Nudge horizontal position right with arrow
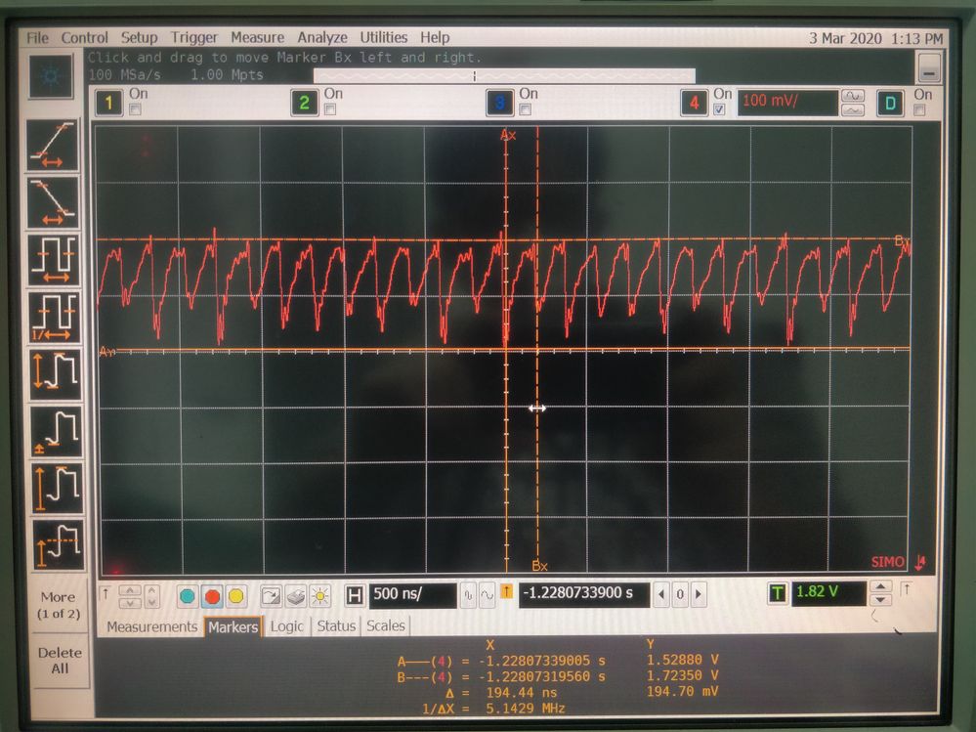Screen dimensions: 976x732 699,594
